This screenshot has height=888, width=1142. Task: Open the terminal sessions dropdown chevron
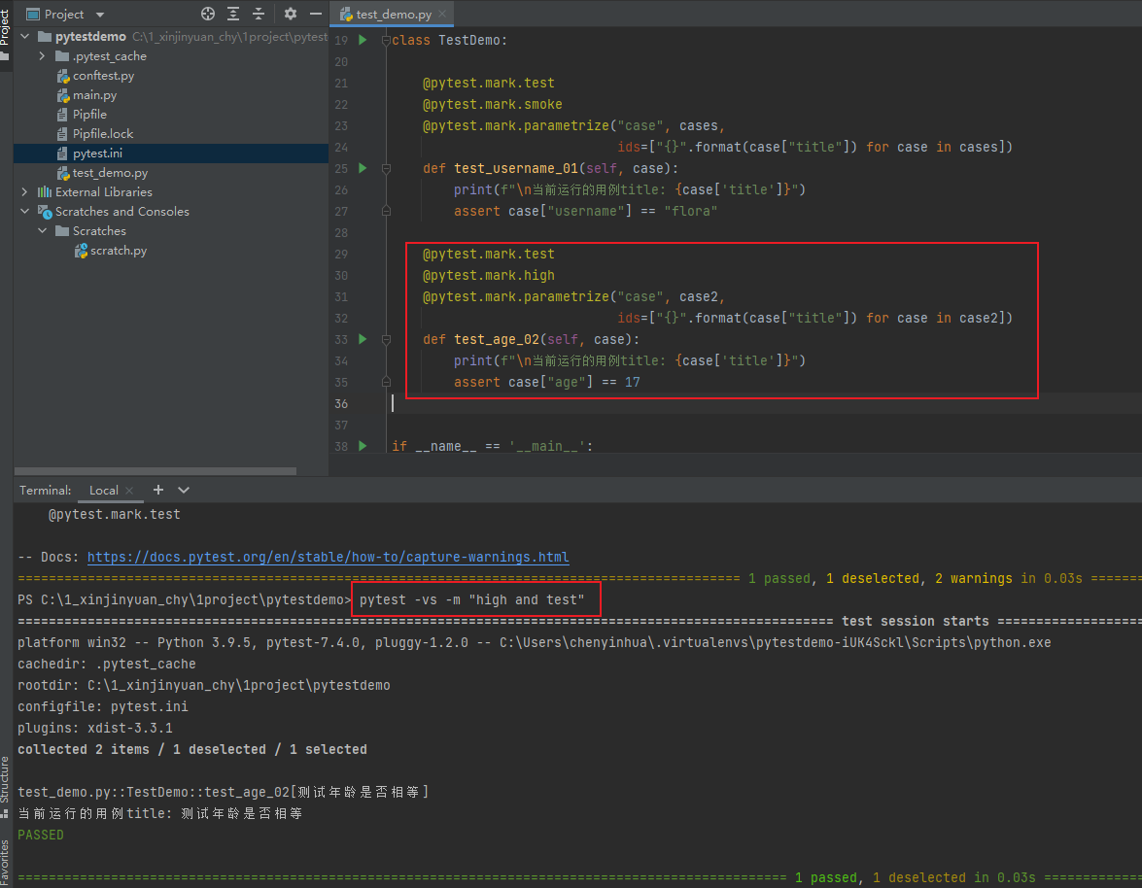click(x=183, y=490)
